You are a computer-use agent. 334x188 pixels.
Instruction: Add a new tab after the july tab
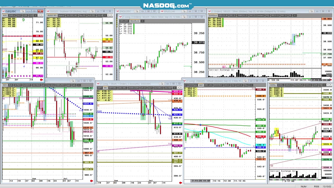[x=79, y=85]
